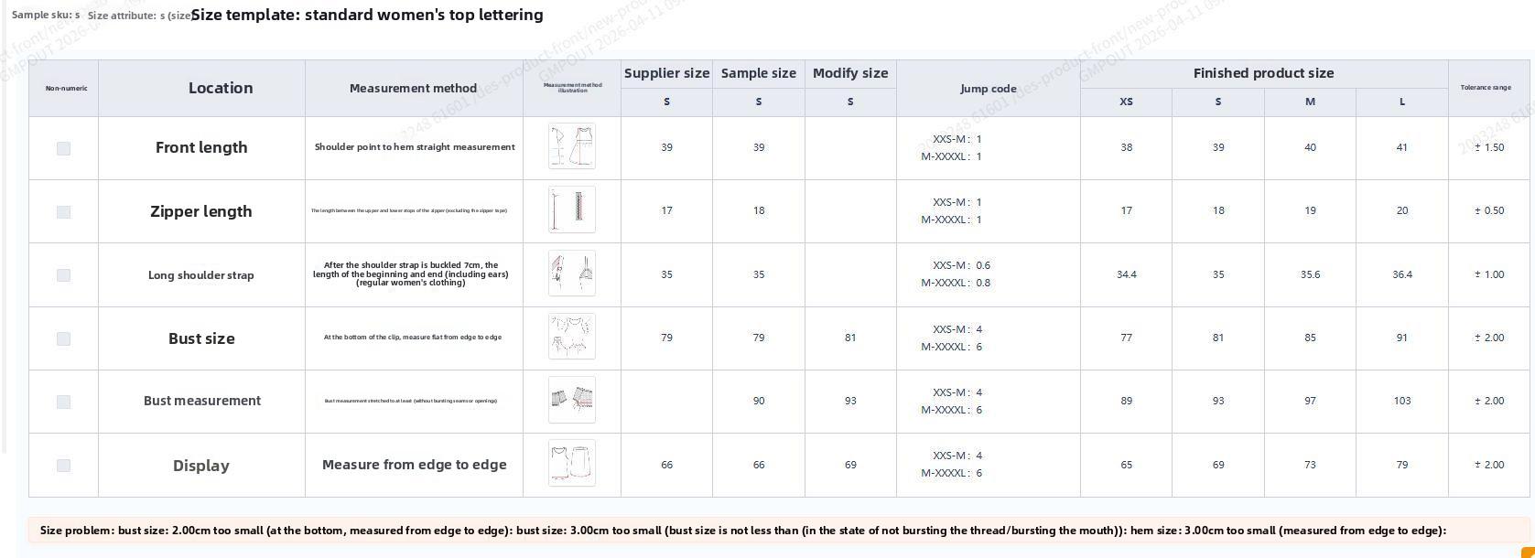This screenshot has height=558, width=1535.
Task: Open the Bust size measurement illustration
Action: 571,337
